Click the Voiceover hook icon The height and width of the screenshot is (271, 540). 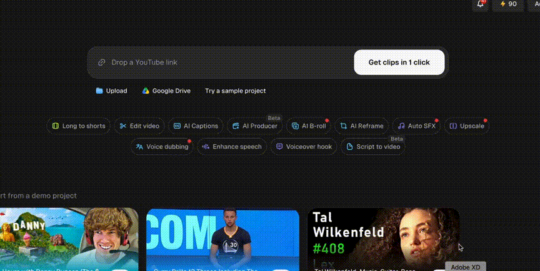279,147
